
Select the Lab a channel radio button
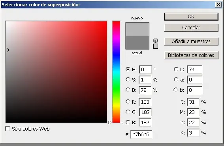pos(176,80)
